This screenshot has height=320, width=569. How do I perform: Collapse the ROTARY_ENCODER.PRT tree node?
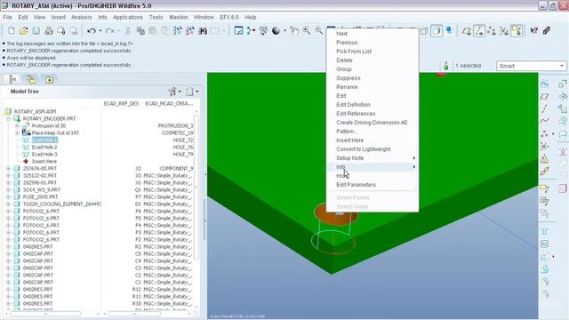(8, 118)
